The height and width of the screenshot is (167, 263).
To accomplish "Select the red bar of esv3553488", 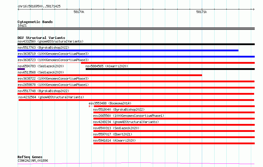I will [x=174, y=106].
